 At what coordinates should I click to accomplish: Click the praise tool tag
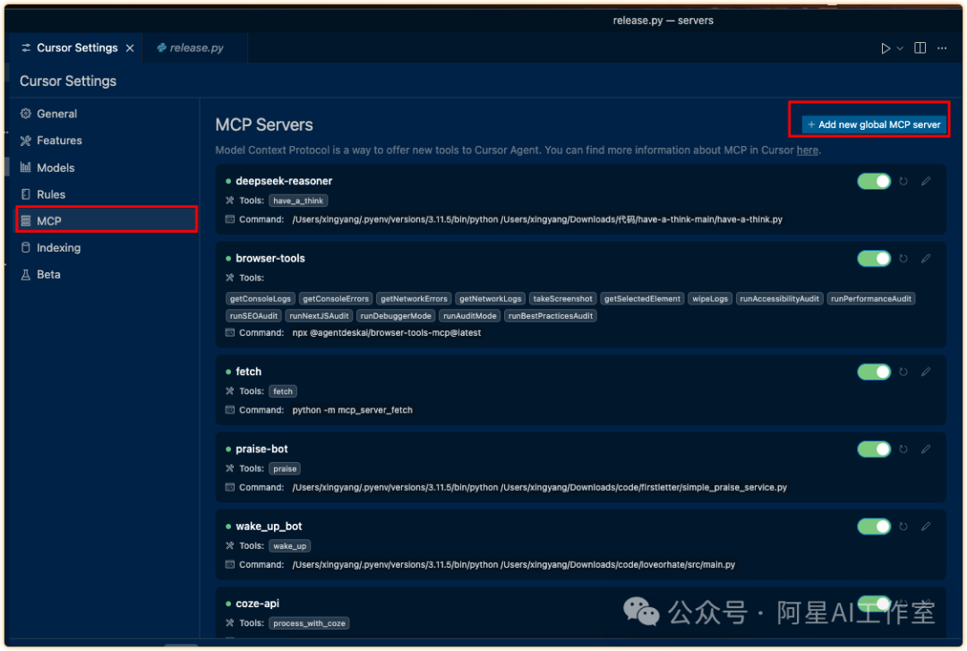(285, 469)
